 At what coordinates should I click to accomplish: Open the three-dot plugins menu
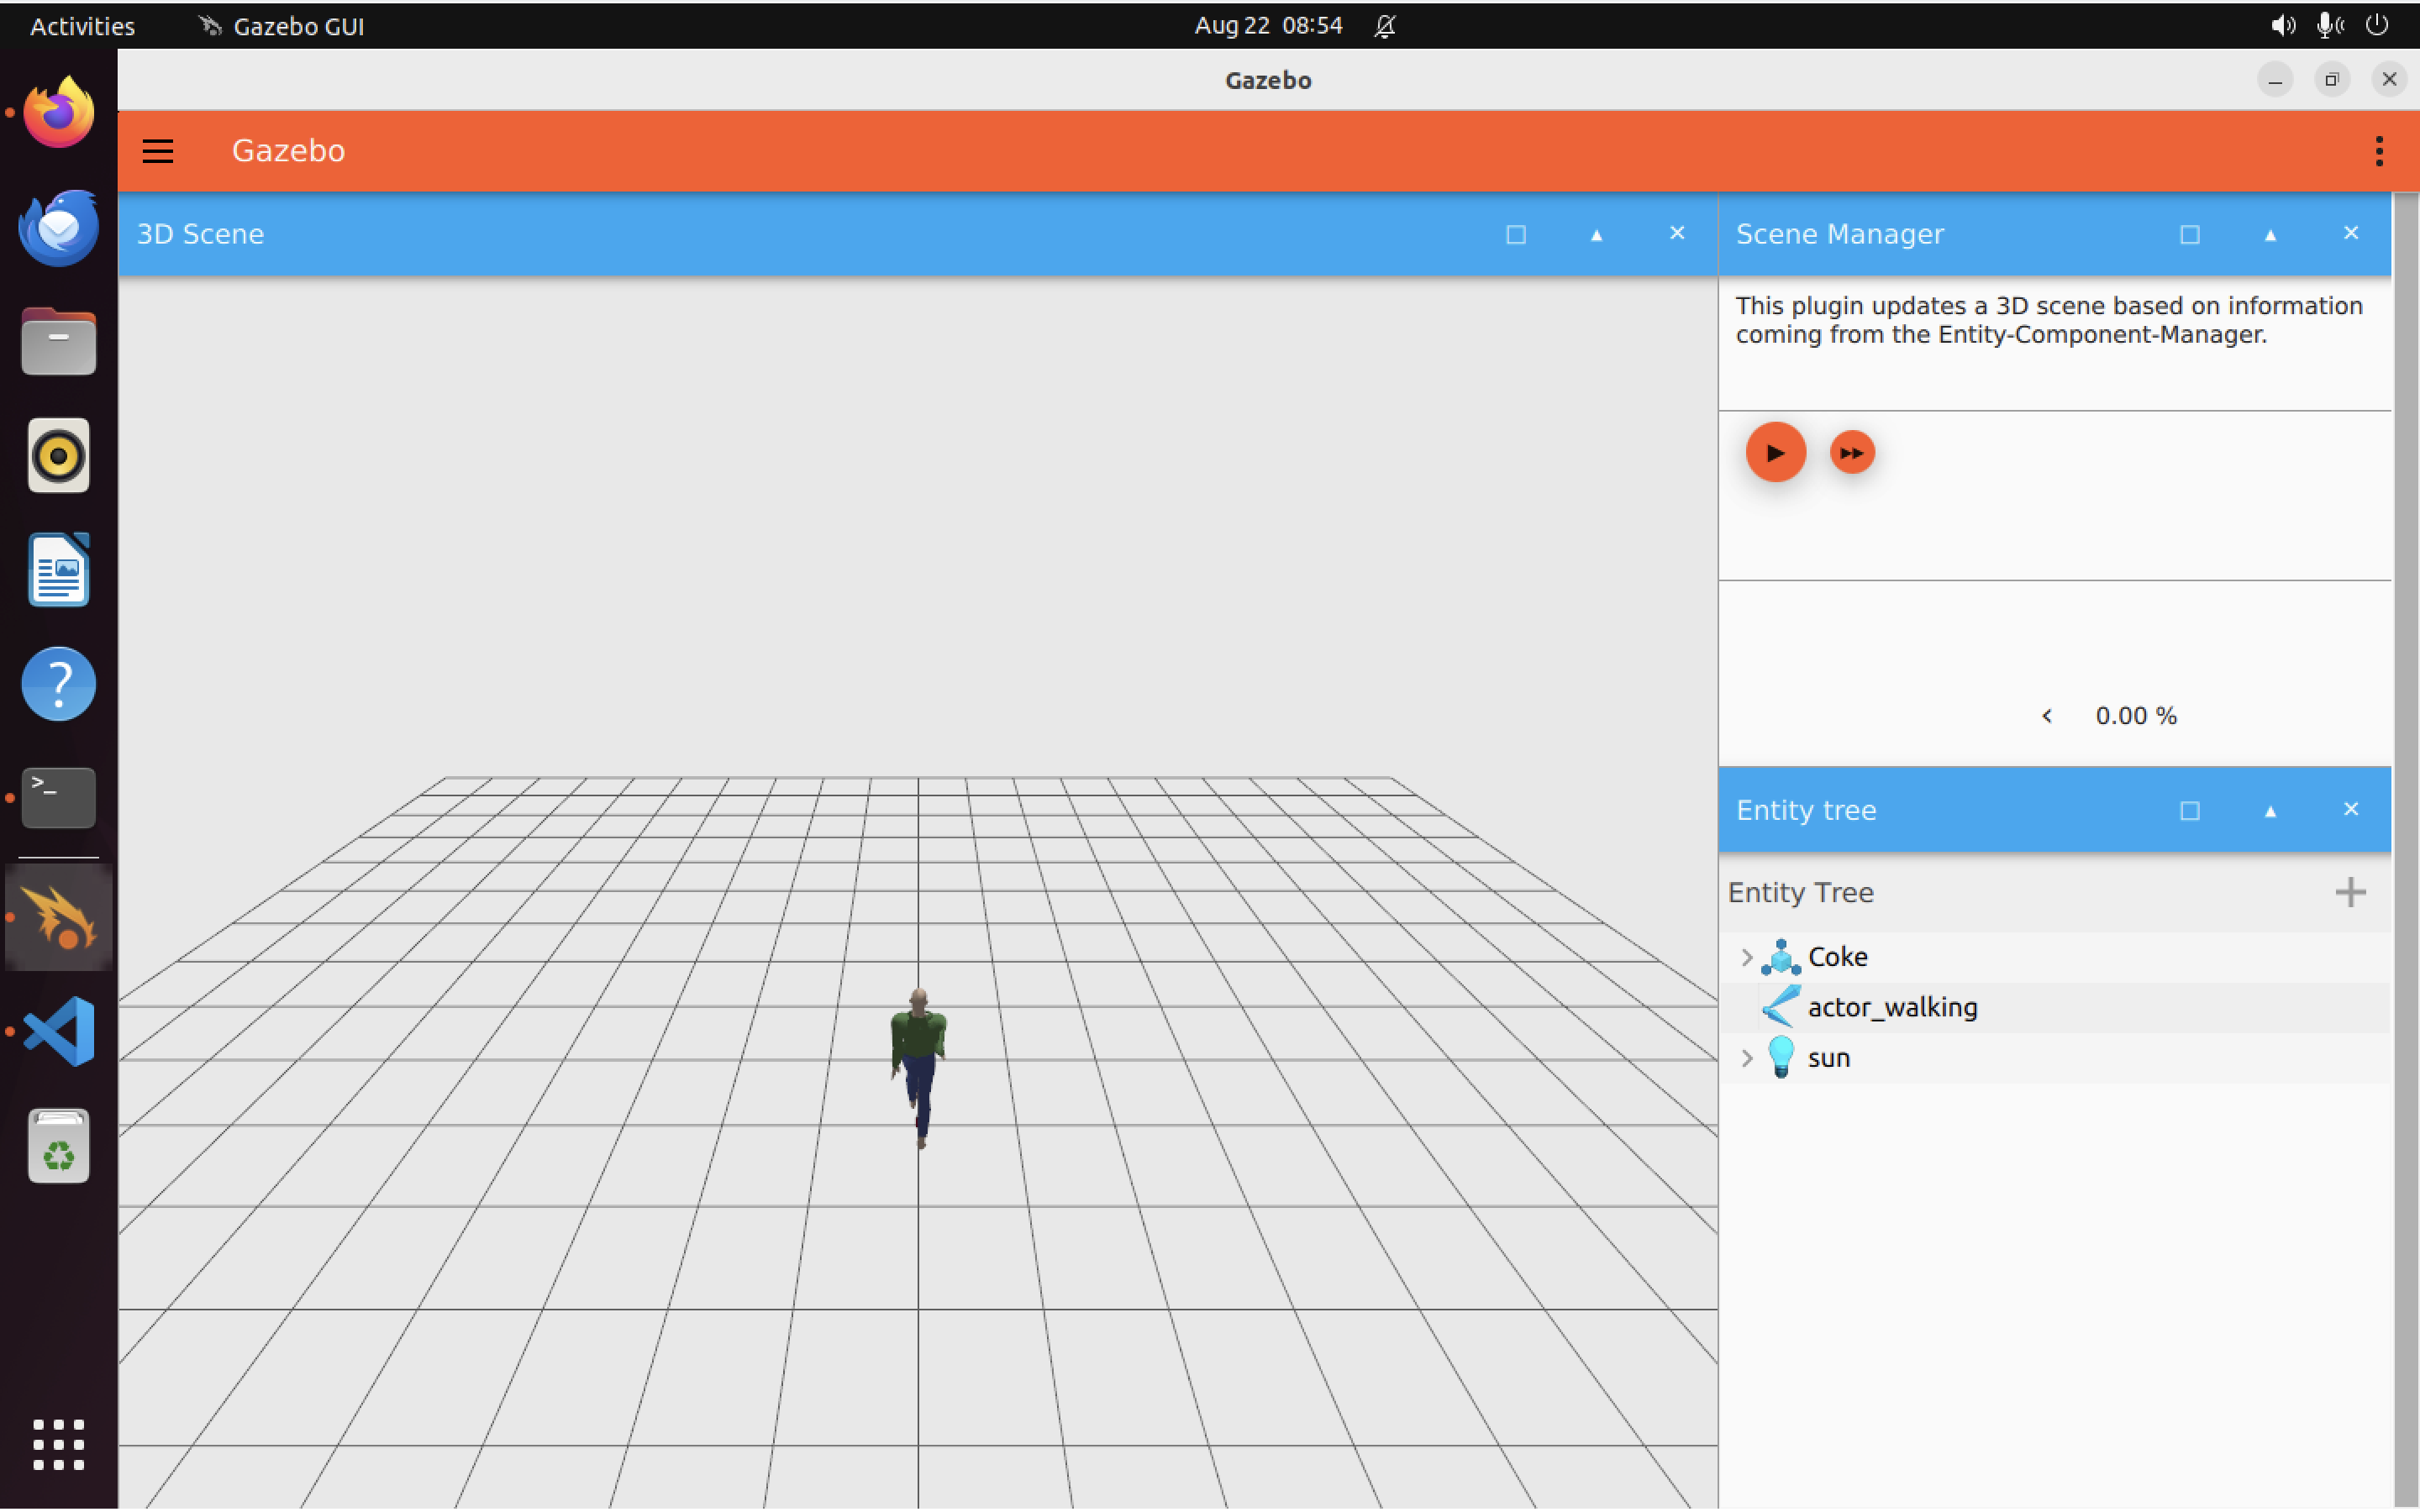(2378, 151)
